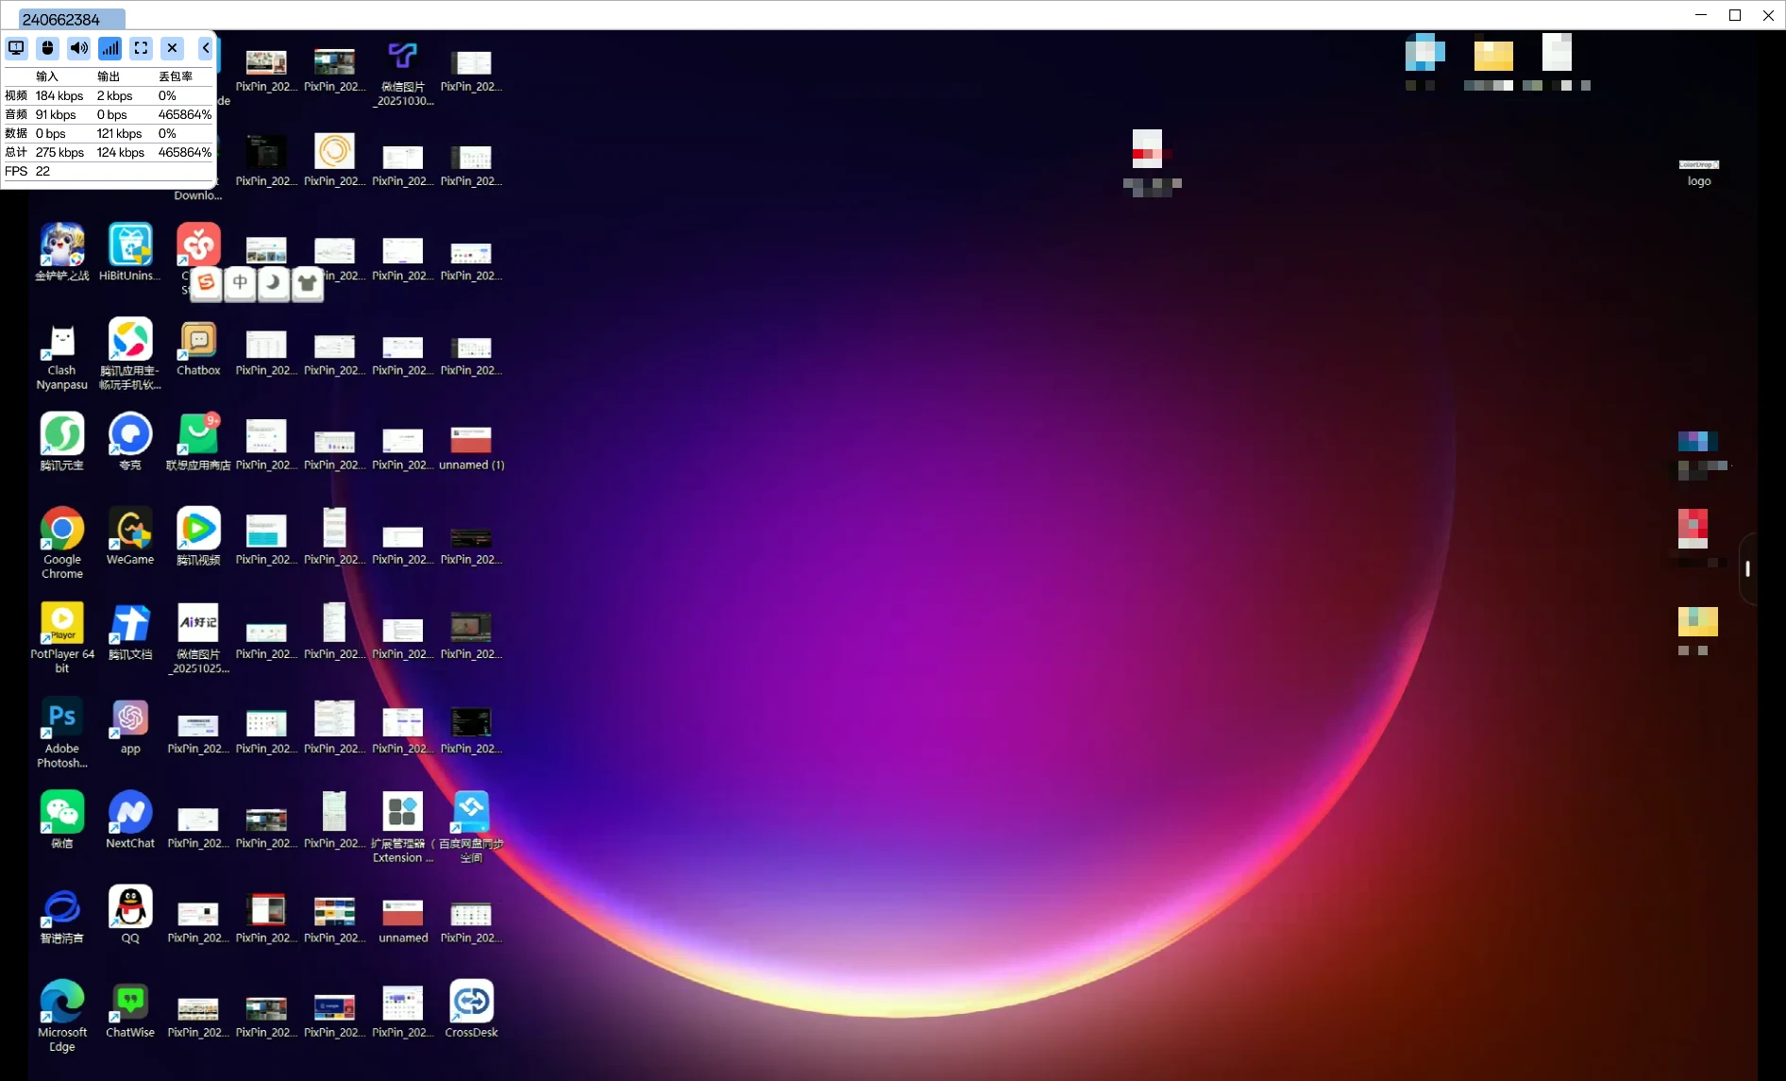Click the mouse control mode icon

47,48
